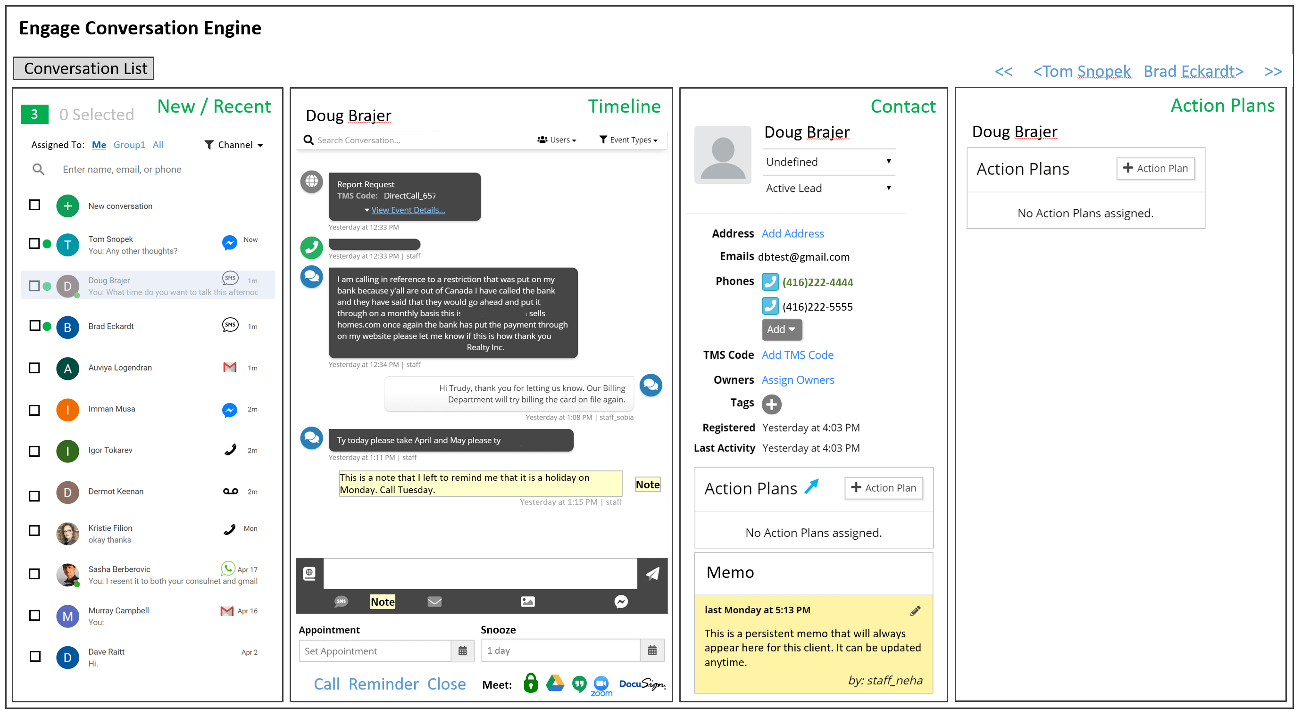Select Tom Snopek's conversation checkbox
Image resolution: width=1301 pixels, height=716 pixels.
click(x=34, y=243)
